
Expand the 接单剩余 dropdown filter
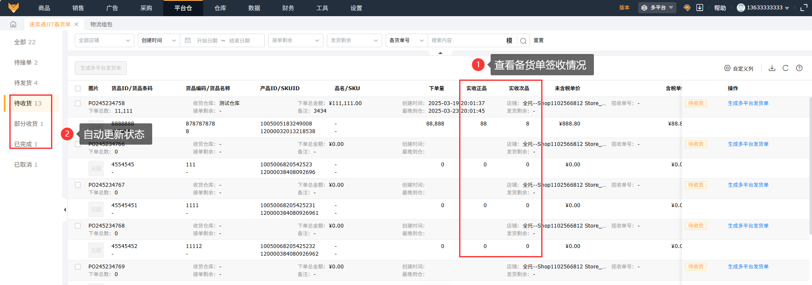pyautogui.click(x=295, y=40)
